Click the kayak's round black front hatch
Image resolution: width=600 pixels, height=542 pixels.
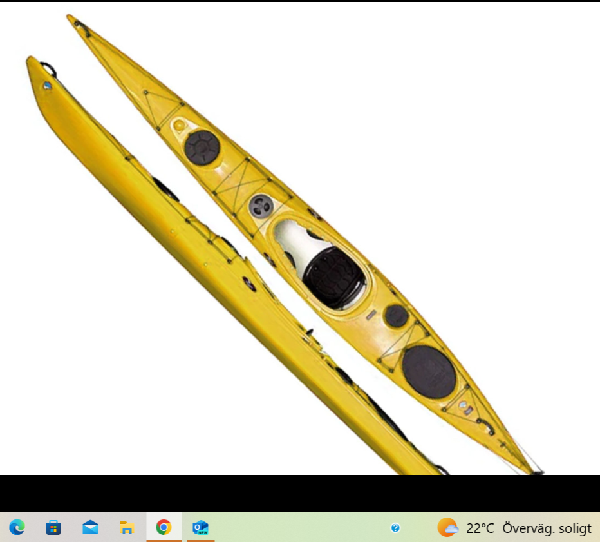202,147
